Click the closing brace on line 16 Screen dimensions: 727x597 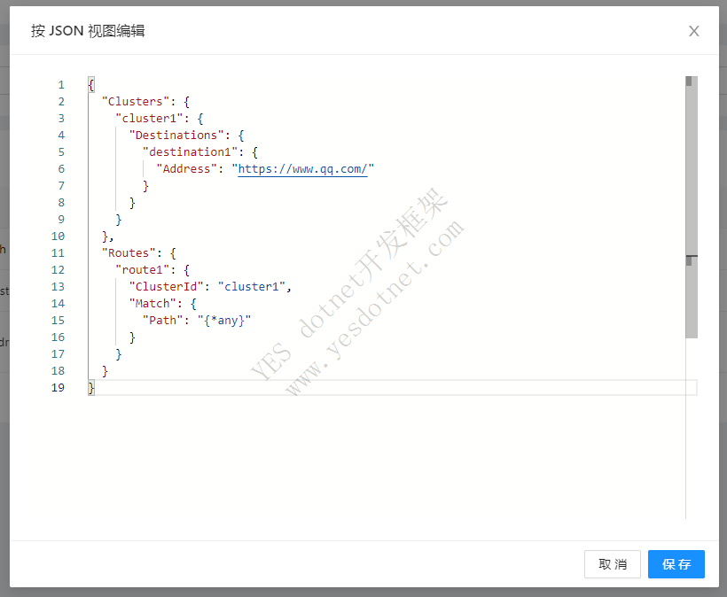[x=132, y=337]
